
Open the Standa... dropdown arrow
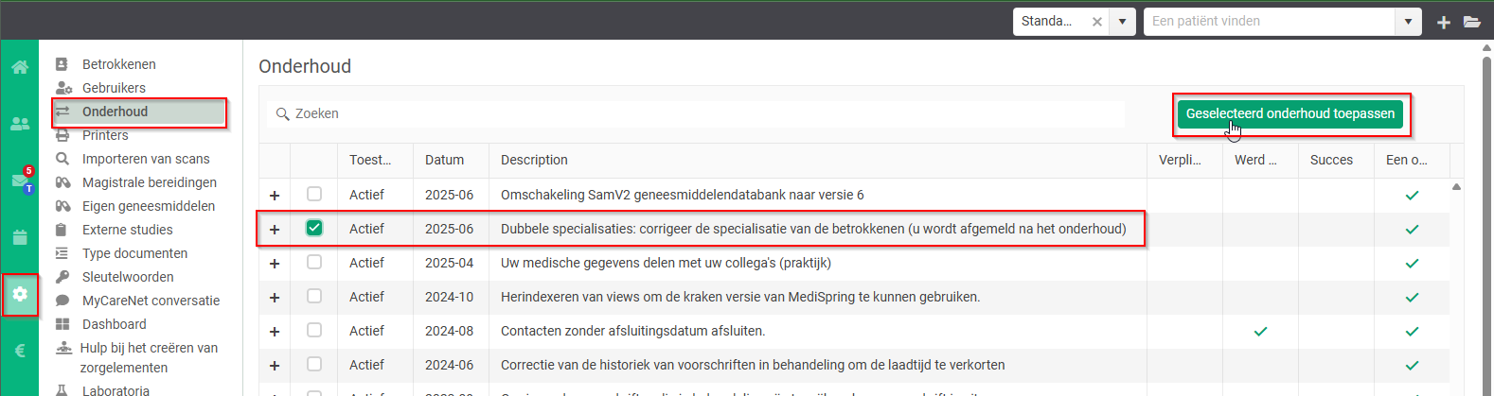(1123, 22)
